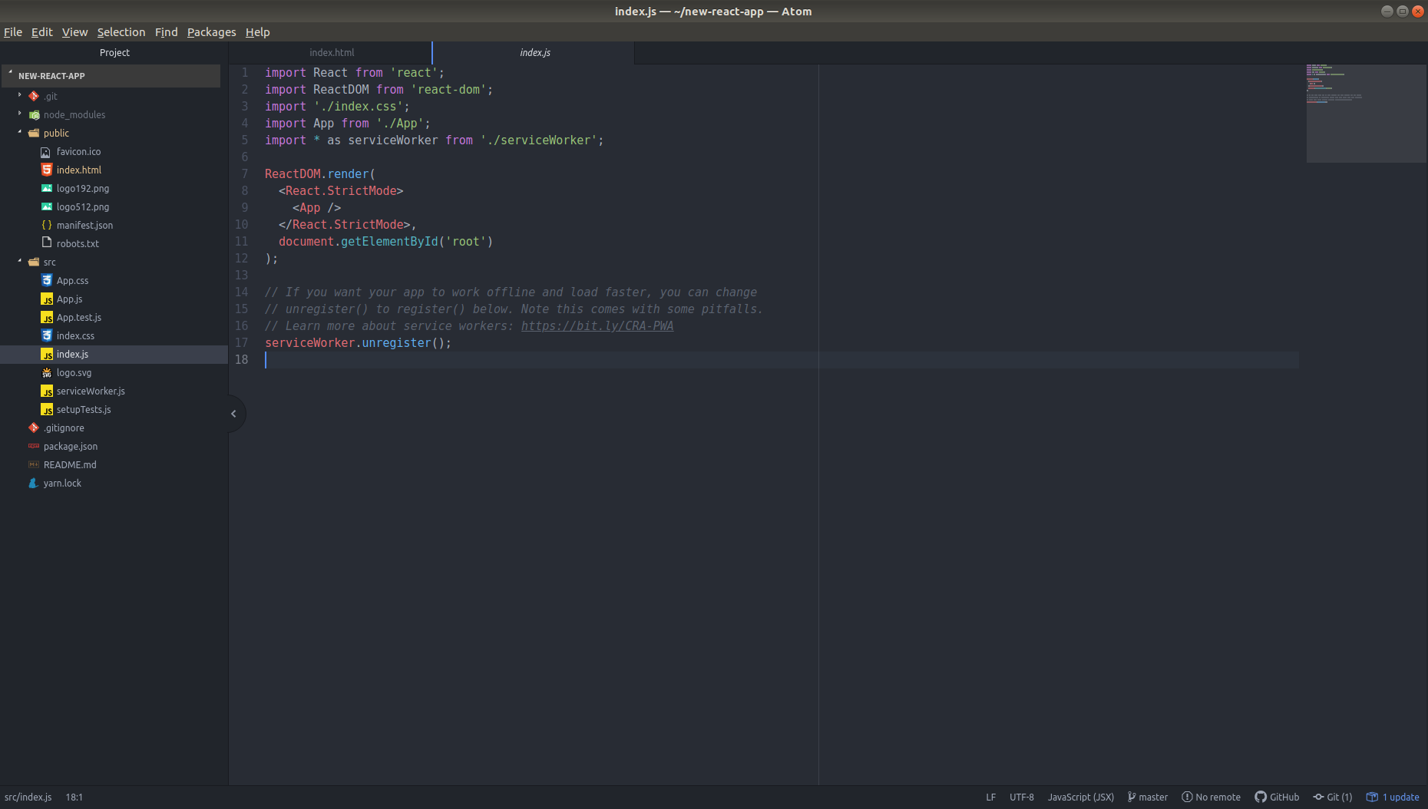The image size is (1428, 809).
Task: Open the bit.ly/CRA-PWA link in the comment
Action: [x=597, y=326]
